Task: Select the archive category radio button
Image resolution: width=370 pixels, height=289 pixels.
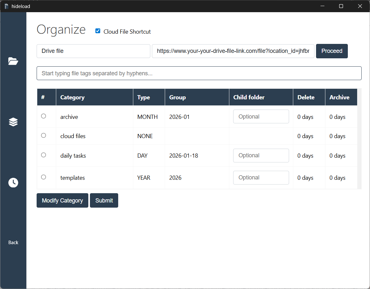Action: (x=43, y=116)
